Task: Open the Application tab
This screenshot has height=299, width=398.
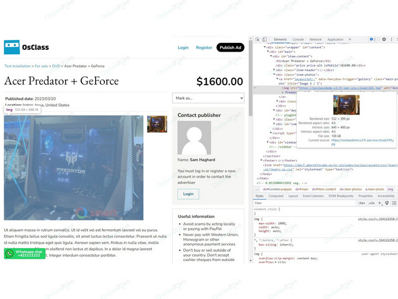Action: (335, 39)
